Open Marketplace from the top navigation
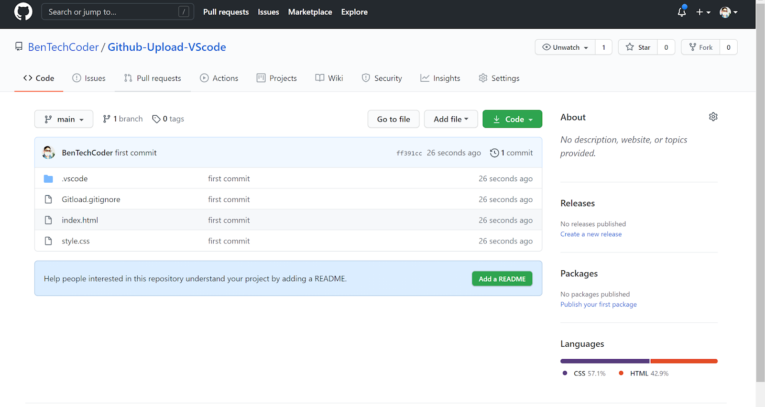This screenshot has width=765, height=407. point(310,12)
